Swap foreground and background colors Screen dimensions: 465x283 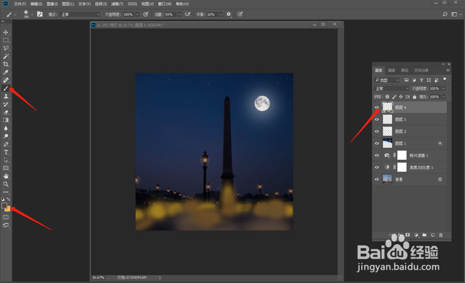click(8, 199)
